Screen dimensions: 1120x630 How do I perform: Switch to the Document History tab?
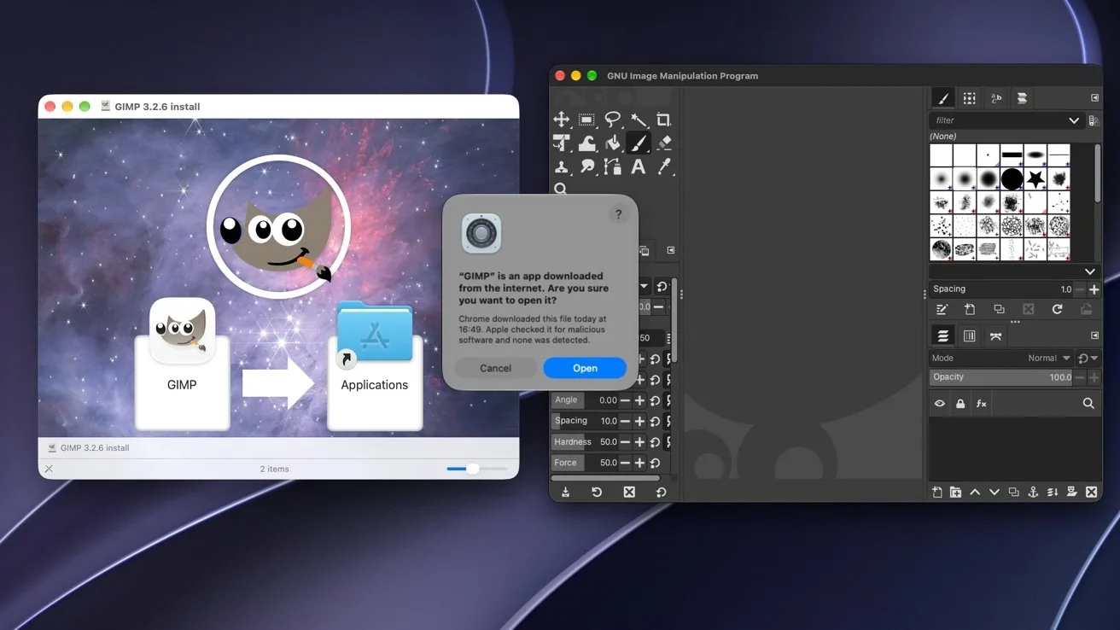point(1022,98)
